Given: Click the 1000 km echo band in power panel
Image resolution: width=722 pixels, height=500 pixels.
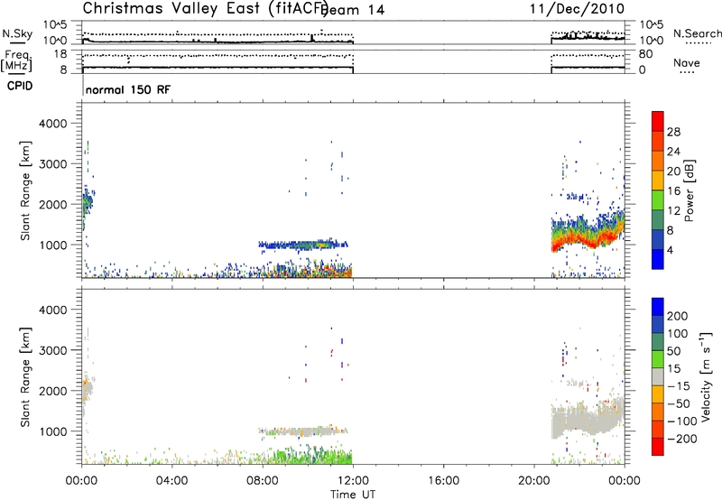Looking at the screenshot, I should (303, 245).
